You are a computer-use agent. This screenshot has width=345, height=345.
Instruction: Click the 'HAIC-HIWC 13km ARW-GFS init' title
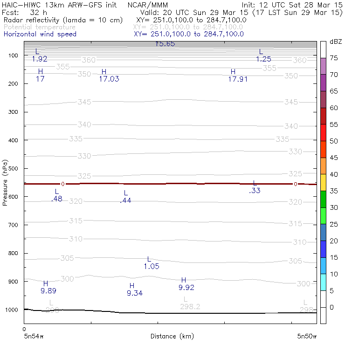pyautogui.click(x=59, y=5)
